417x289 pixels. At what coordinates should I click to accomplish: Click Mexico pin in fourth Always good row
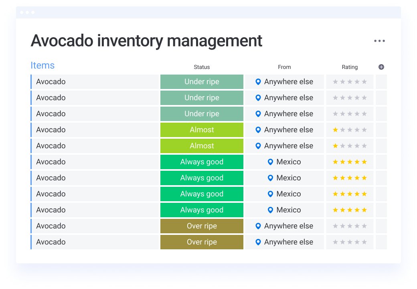[270, 210]
